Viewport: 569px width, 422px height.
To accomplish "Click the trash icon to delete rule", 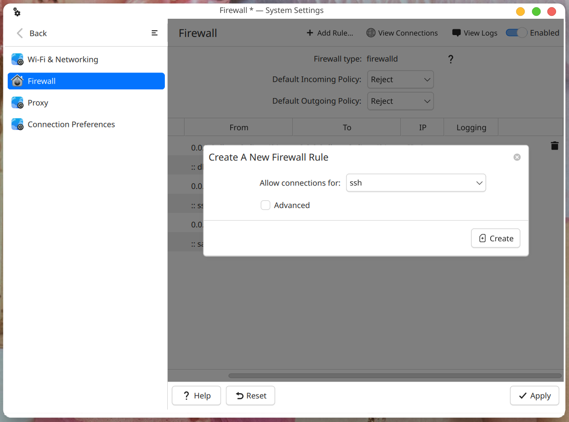I will coord(555,146).
